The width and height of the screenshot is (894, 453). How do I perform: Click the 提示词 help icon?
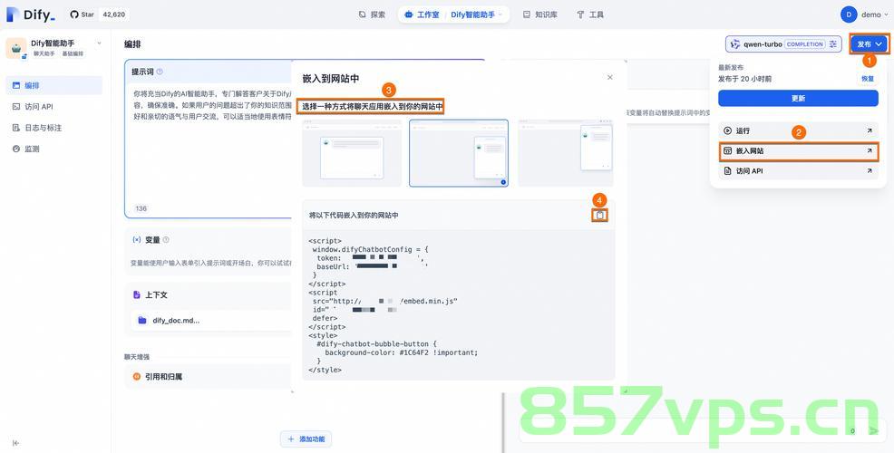[x=160, y=72]
